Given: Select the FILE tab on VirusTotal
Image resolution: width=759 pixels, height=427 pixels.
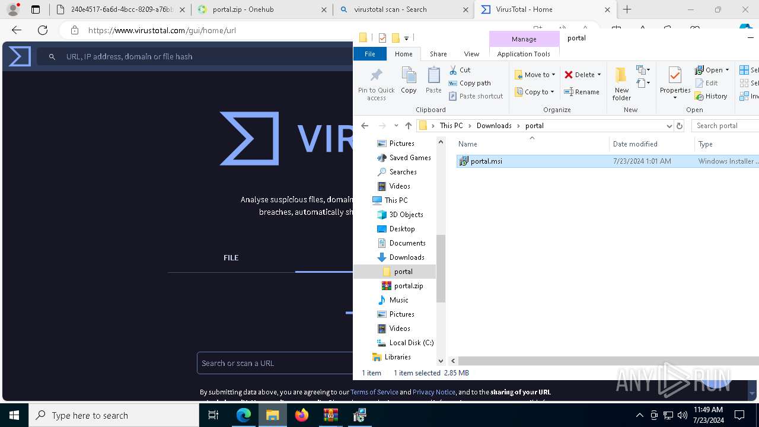Looking at the screenshot, I should (x=231, y=258).
